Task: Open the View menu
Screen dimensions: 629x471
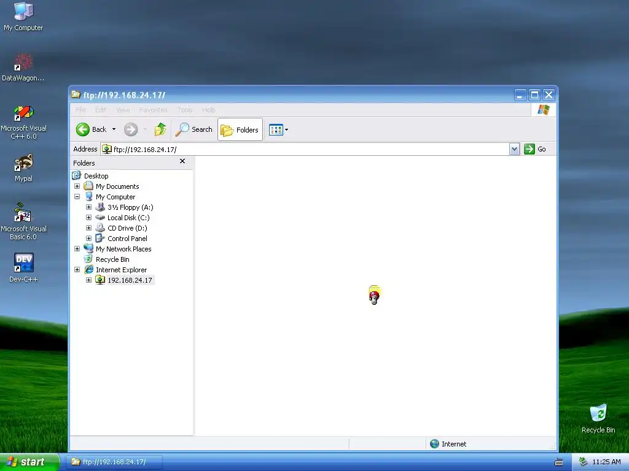Action: (x=123, y=110)
